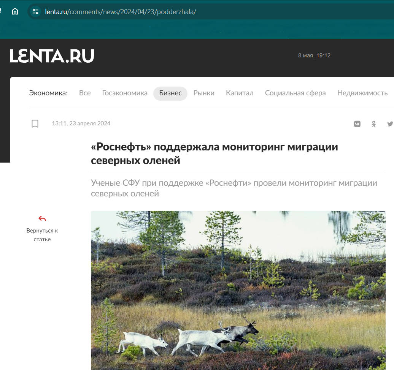Open the LENTA.RU logo homepage
The image size is (394, 370).
coord(52,56)
